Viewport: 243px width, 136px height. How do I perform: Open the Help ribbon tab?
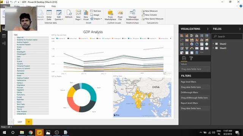click(x=54, y=6)
